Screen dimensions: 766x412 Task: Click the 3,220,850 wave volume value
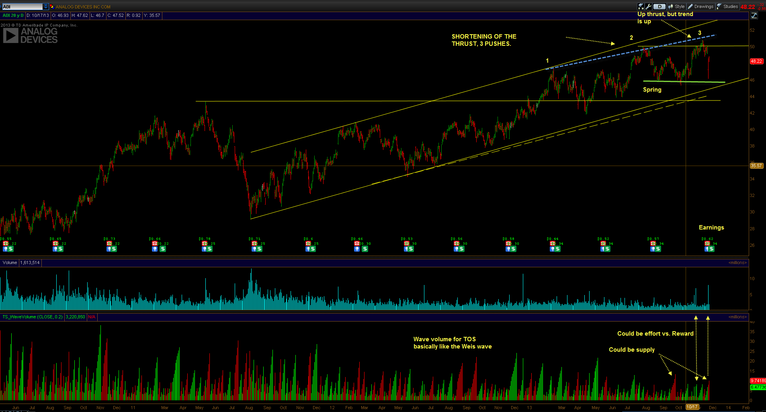(x=76, y=317)
